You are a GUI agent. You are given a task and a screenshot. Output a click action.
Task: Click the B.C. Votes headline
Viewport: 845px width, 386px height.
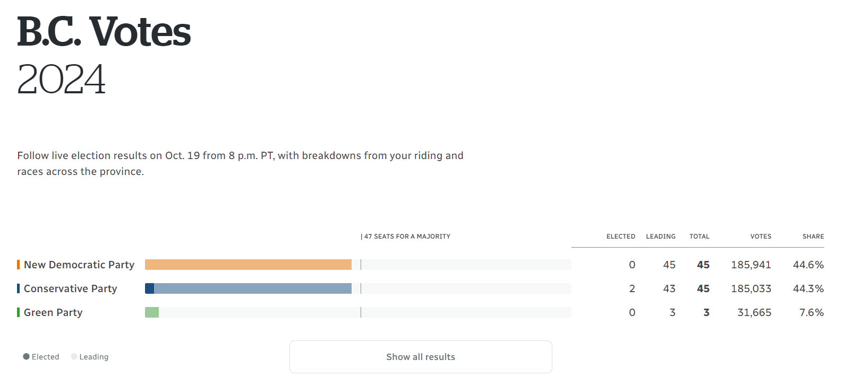coord(104,32)
